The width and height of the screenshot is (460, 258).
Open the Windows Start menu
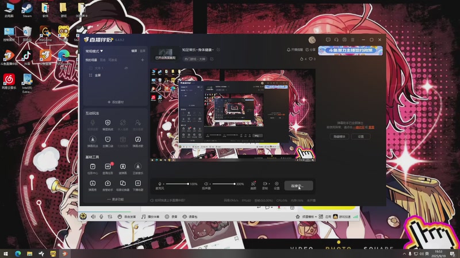6,253
